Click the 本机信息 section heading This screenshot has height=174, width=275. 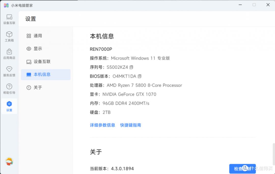coord(102,36)
